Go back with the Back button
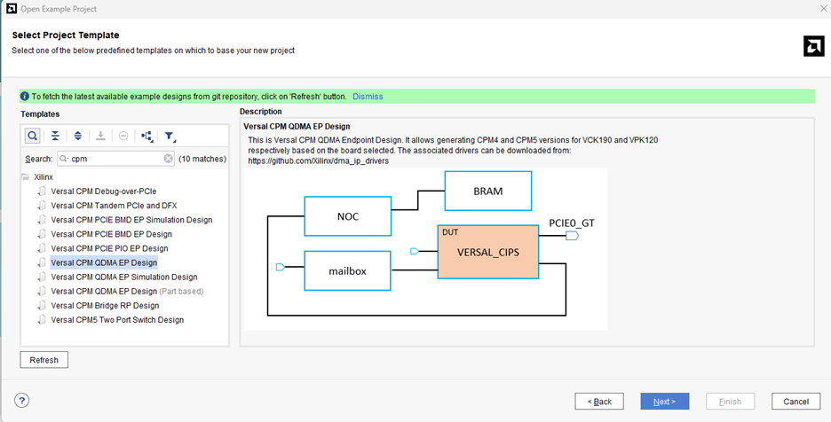This screenshot has height=422, width=831. [x=598, y=402]
